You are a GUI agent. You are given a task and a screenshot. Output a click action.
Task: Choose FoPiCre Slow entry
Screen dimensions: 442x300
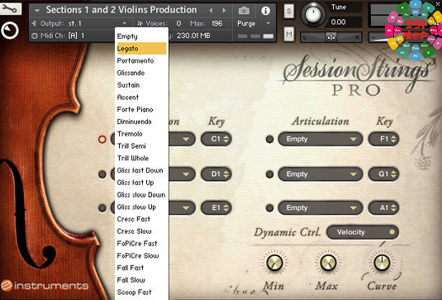141,255
